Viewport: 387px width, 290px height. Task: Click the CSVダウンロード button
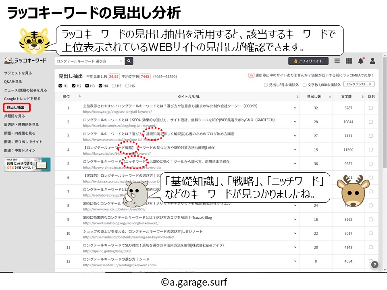[x=359, y=84]
